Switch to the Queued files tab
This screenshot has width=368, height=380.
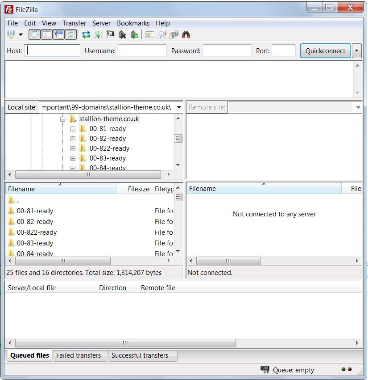(30, 355)
